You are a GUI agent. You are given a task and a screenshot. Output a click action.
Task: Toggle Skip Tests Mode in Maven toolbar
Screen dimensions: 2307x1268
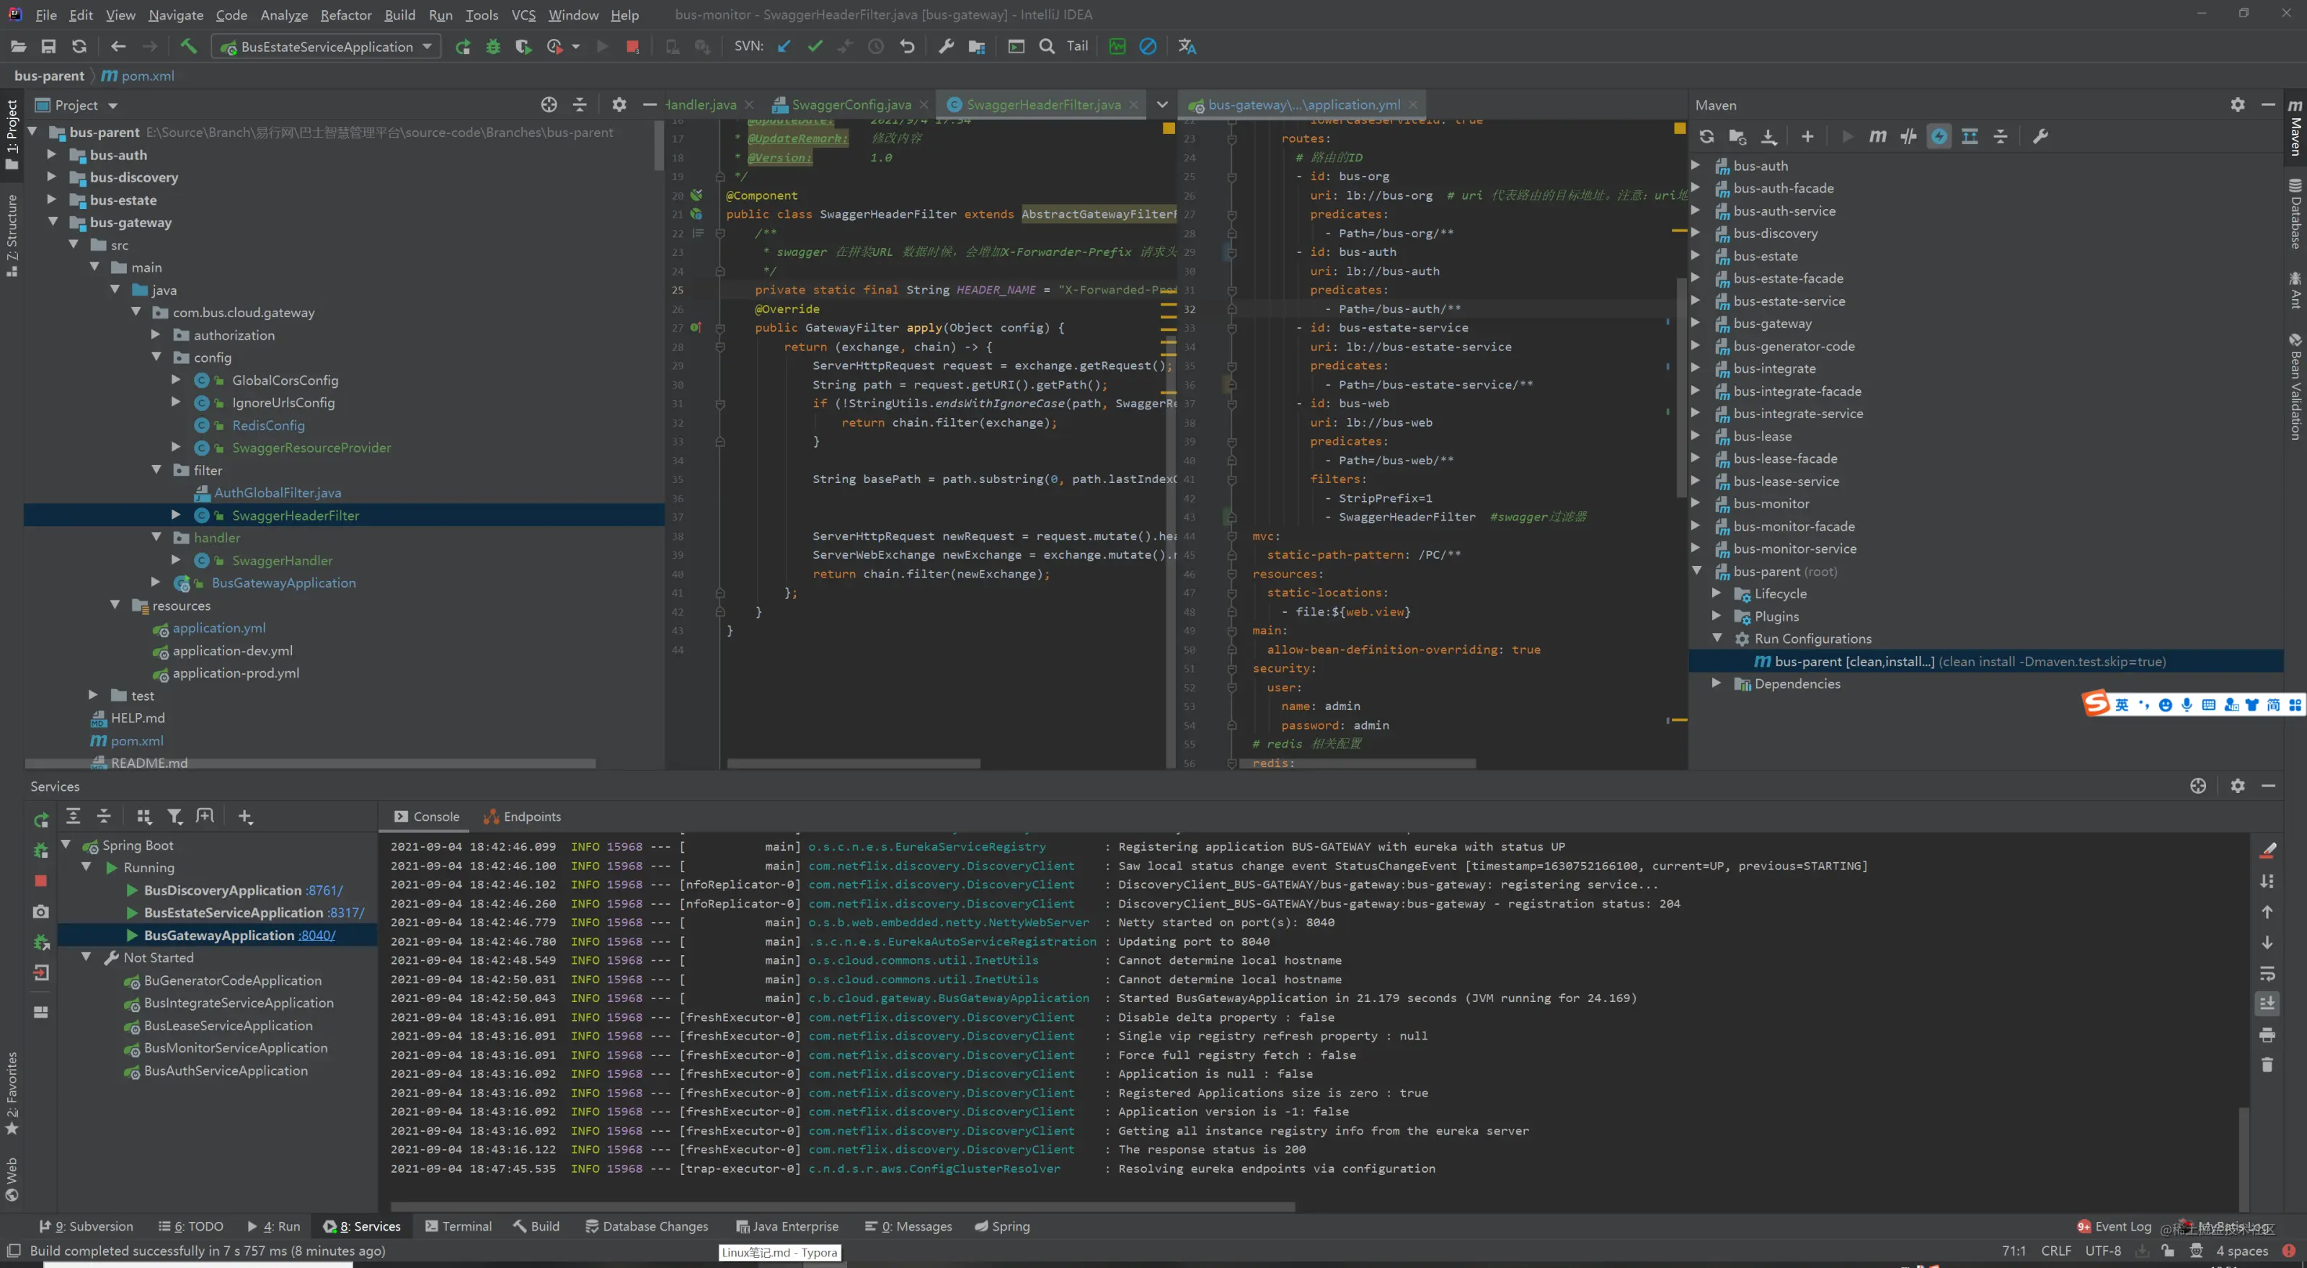[1939, 136]
